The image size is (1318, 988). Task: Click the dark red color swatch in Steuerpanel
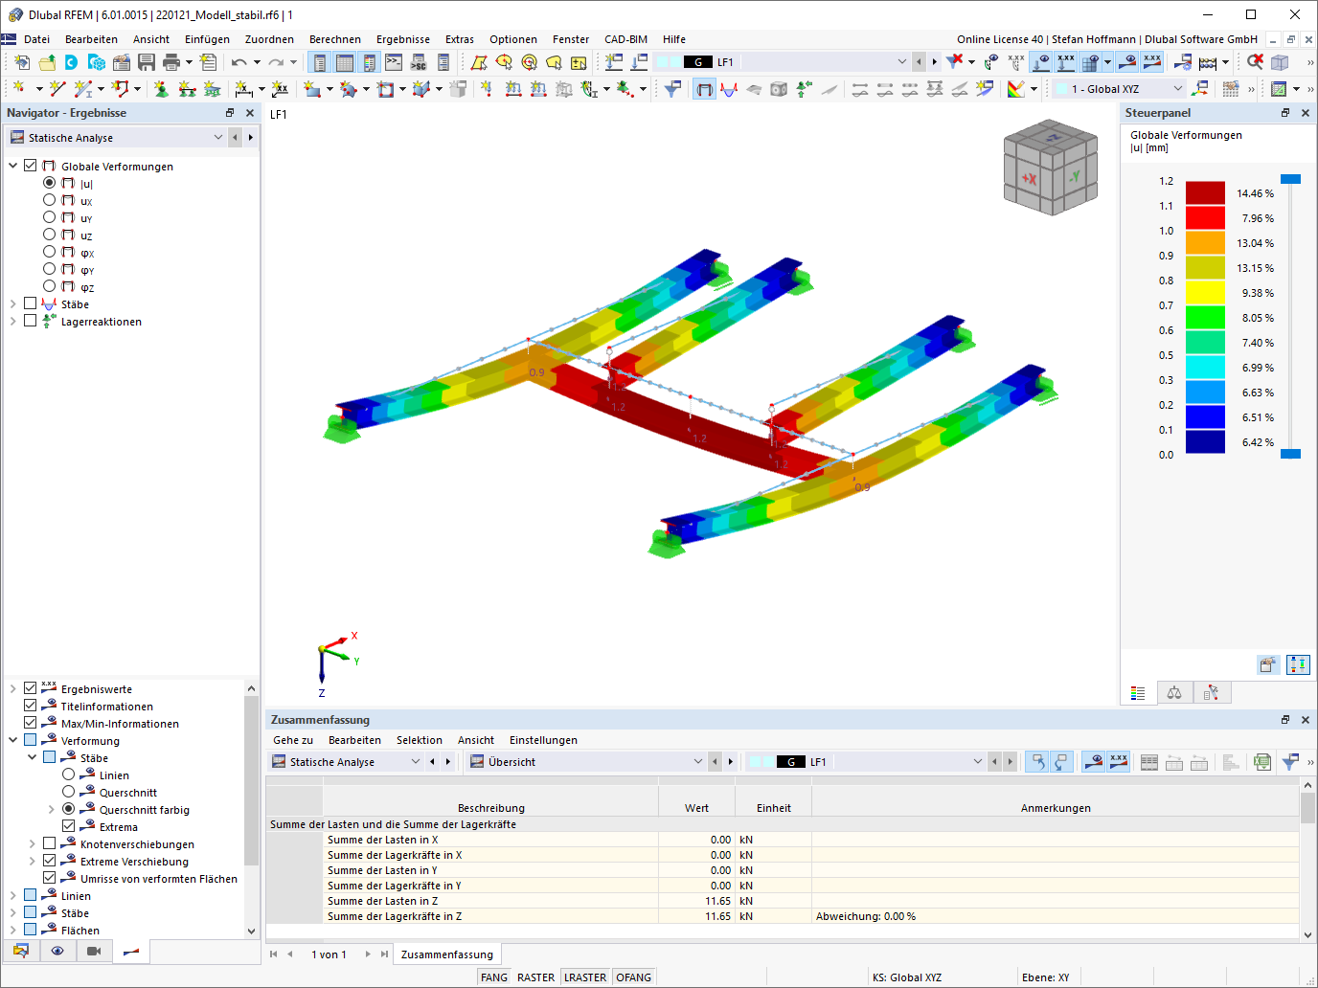point(1204,192)
